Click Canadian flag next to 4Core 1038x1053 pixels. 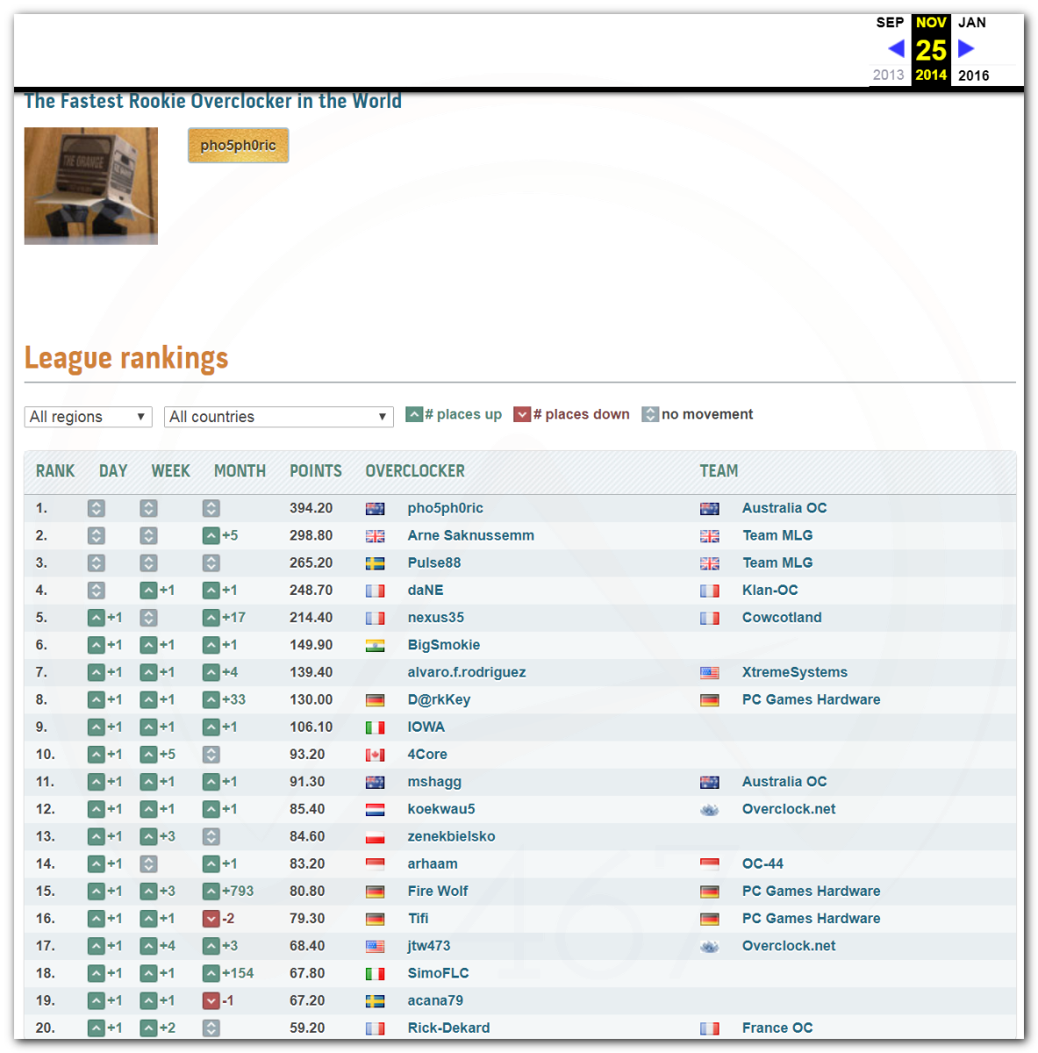[375, 755]
